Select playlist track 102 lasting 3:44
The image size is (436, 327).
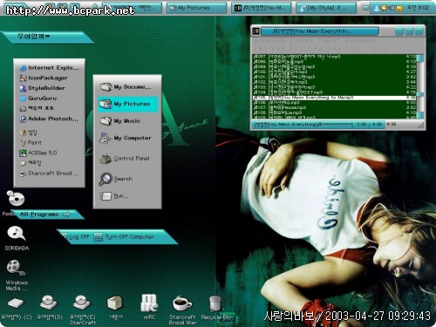tap(335, 82)
